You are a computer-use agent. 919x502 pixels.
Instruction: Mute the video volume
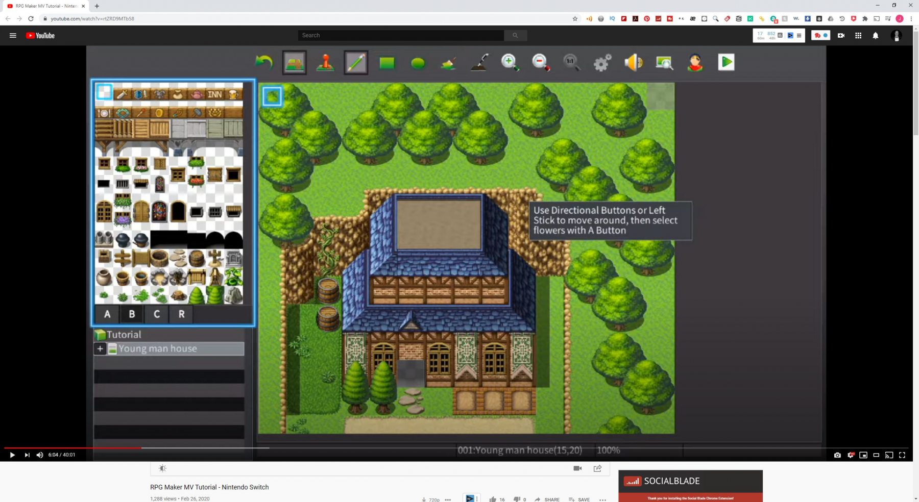pyautogui.click(x=40, y=455)
